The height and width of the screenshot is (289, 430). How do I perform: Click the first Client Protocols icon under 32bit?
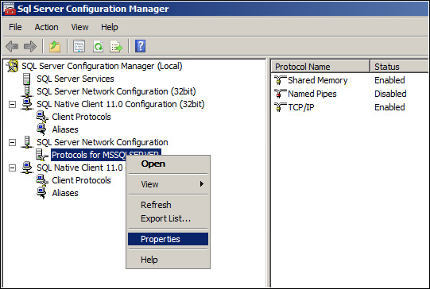pos(42,117)
